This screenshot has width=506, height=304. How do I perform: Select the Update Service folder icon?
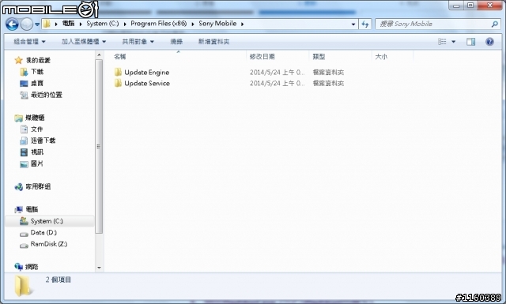118,83
